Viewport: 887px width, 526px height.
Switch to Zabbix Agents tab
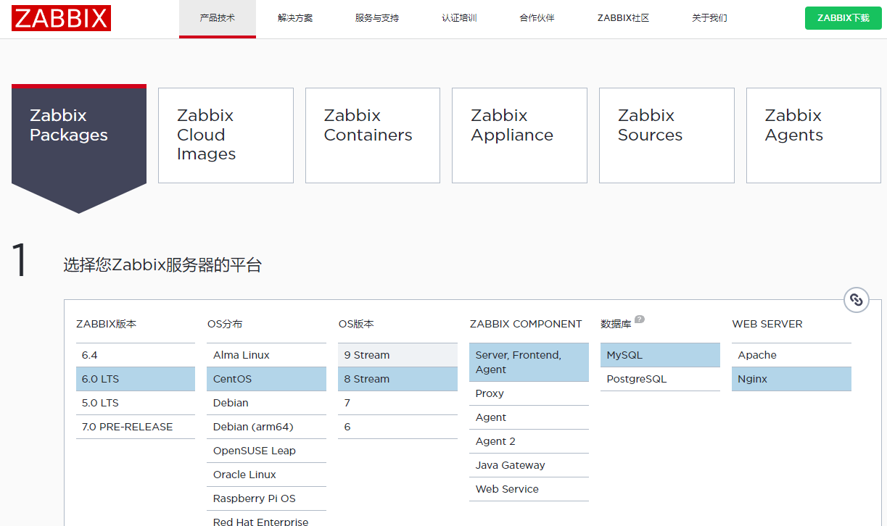click(x=814, y=135)
